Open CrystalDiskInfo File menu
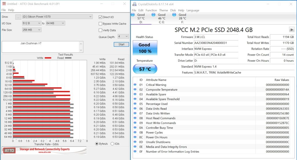Screen dimensions: 297x160 134,10
